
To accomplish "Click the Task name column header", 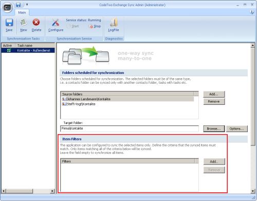I will click(35, 45).
